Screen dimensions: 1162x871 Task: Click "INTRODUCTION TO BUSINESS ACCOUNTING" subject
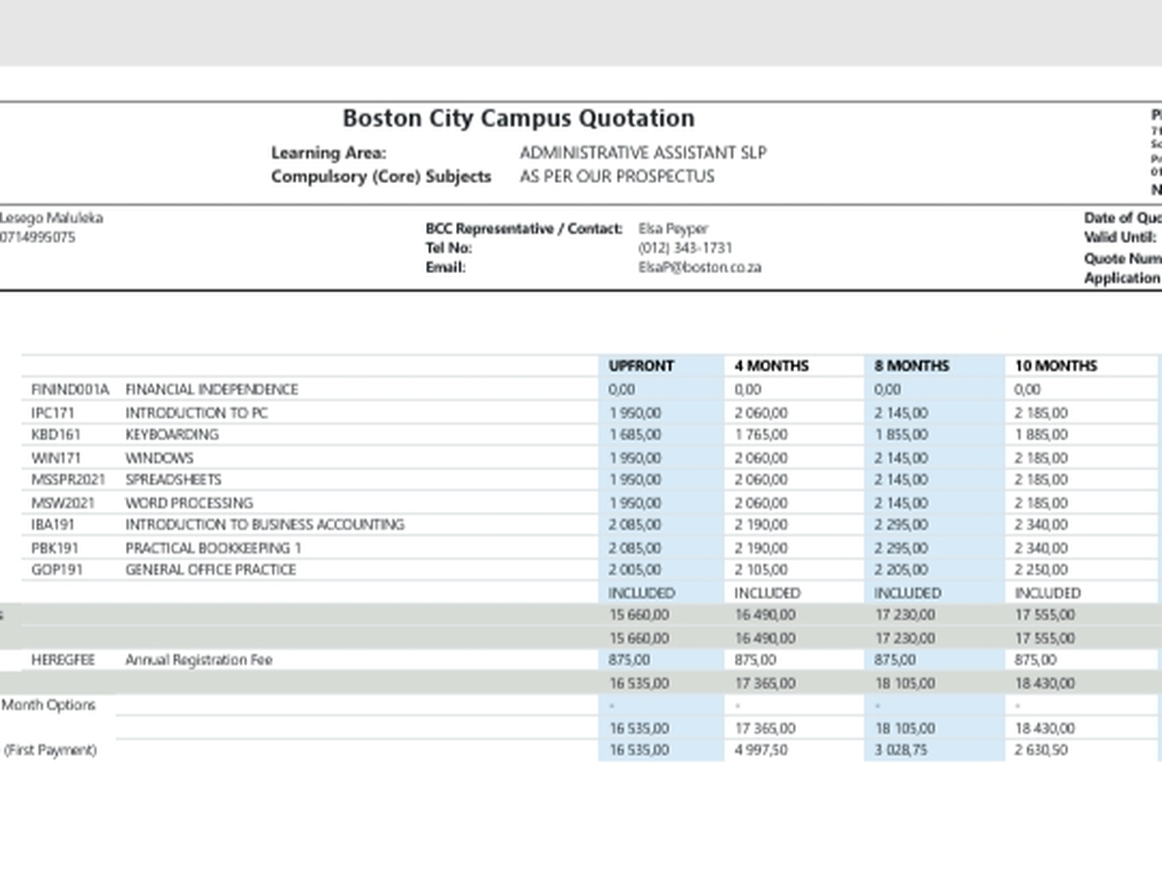click(265, 525)
